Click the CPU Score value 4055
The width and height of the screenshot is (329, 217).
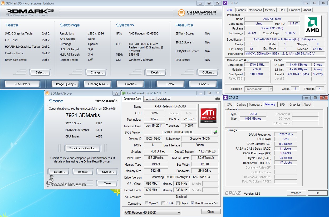(x=99, y=136)
